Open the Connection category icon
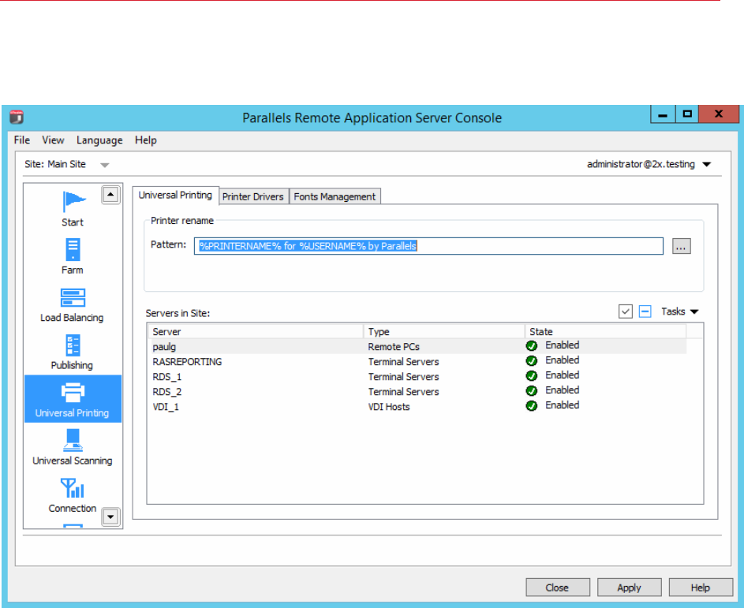Viewport: 744px width, 608px height. [x=73, y=488]
